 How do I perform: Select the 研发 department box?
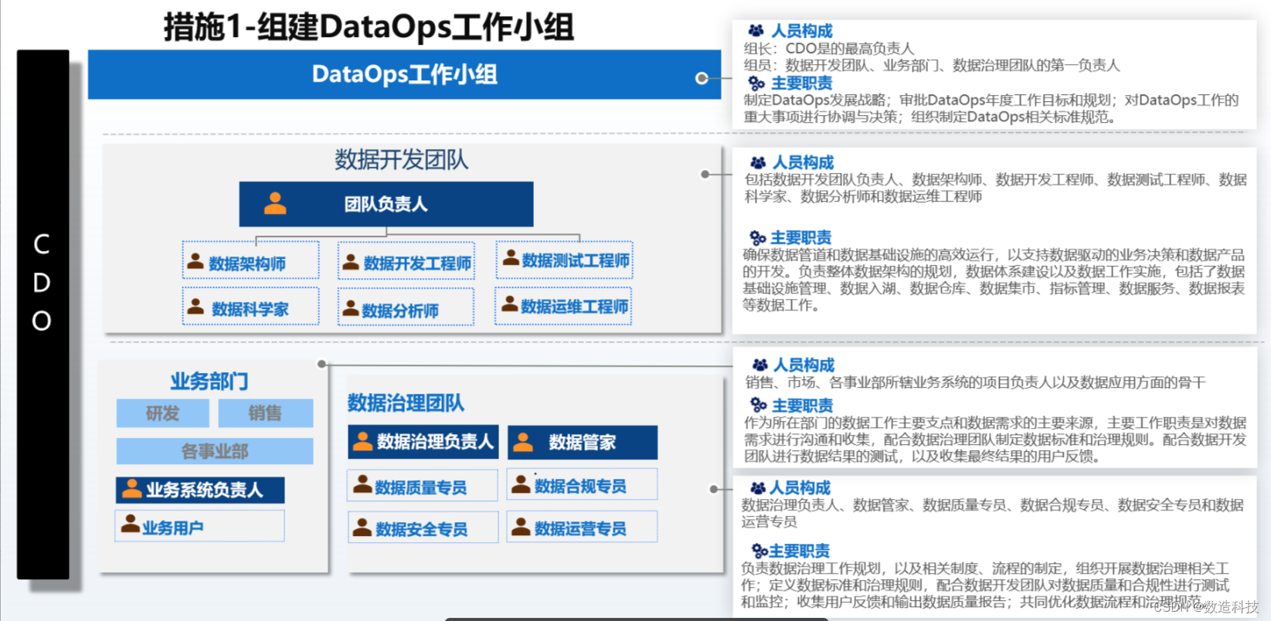tap(162, 413)
